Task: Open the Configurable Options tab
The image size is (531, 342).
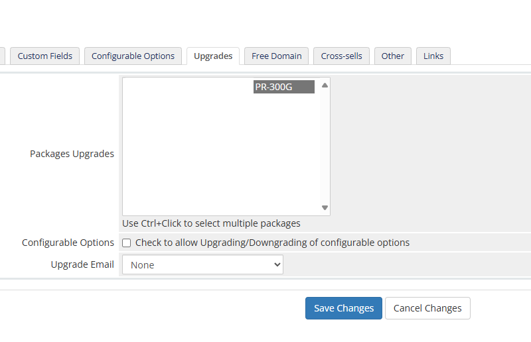Action: tap(133, 56)
